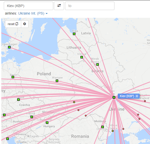
Task: Focus the 'to' destination input field
Action: coord(90,6)
